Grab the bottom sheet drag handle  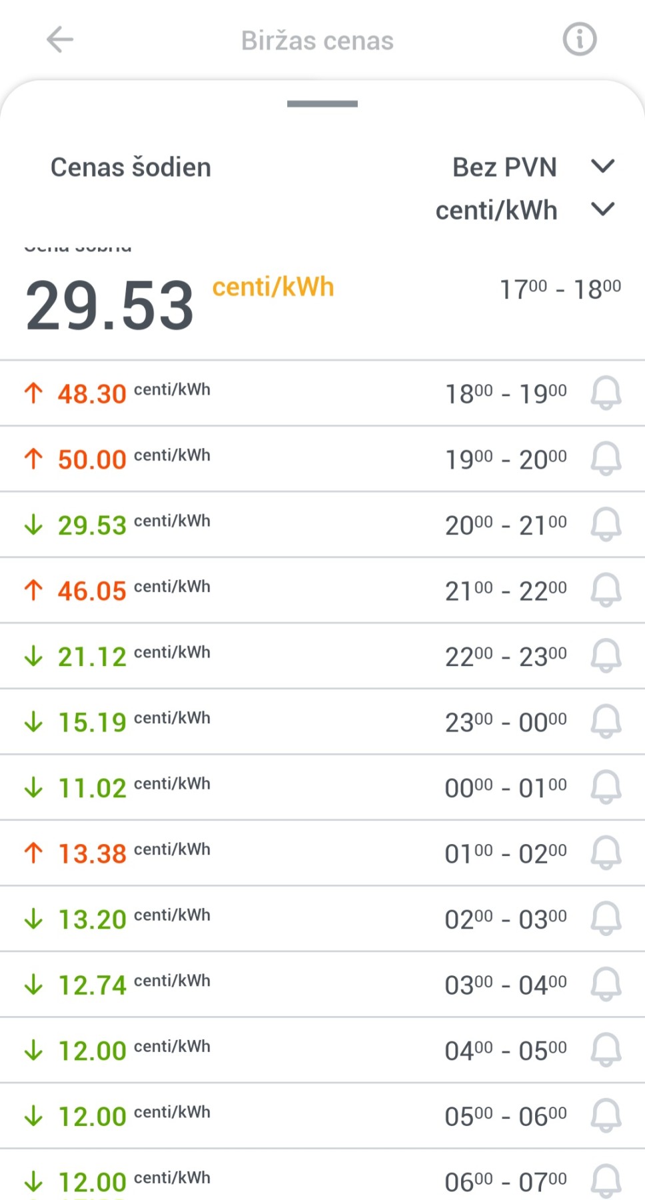322,104
